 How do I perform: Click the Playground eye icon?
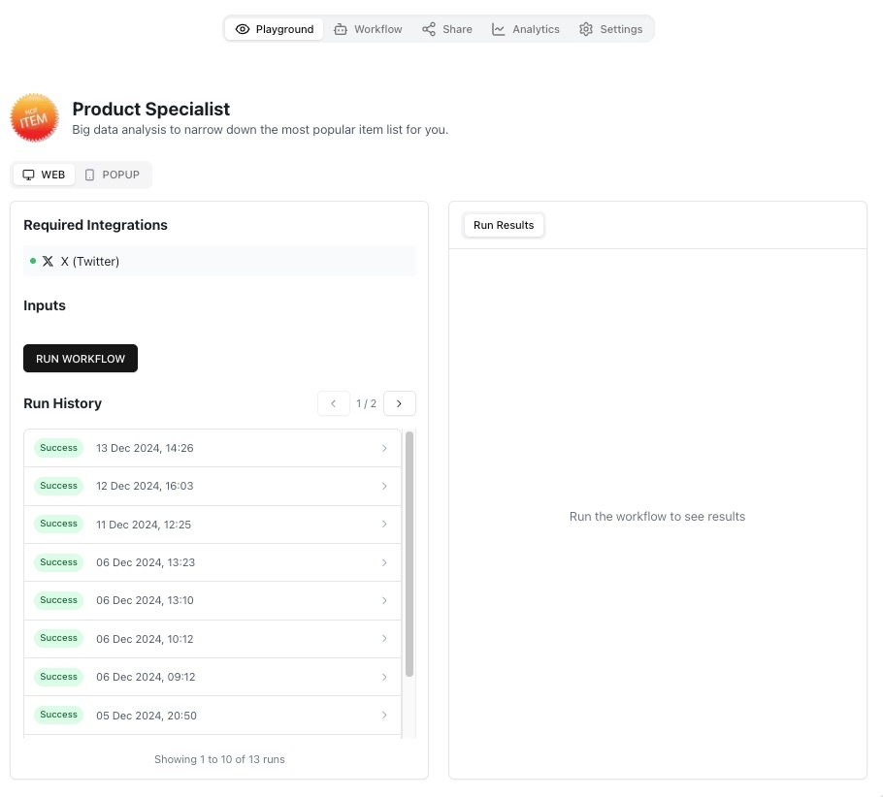[x=243, y=29]
